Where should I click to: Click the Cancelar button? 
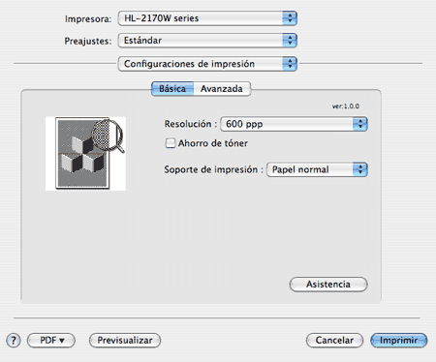coord(334,341)
